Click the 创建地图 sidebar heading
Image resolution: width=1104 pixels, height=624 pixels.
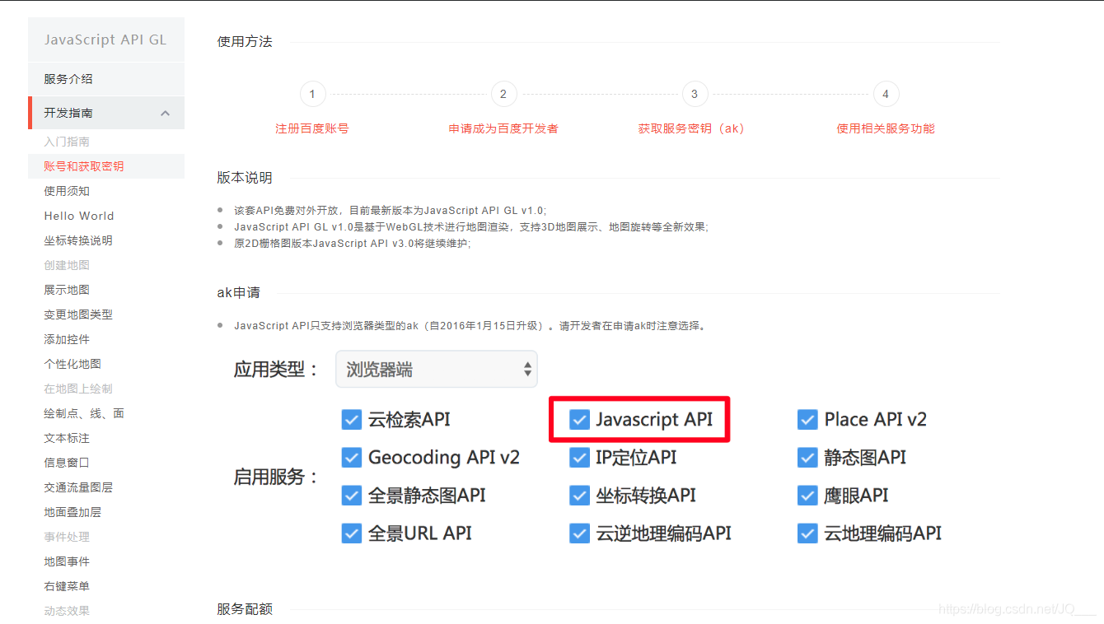pyautogui.click(x=67, y=265)
